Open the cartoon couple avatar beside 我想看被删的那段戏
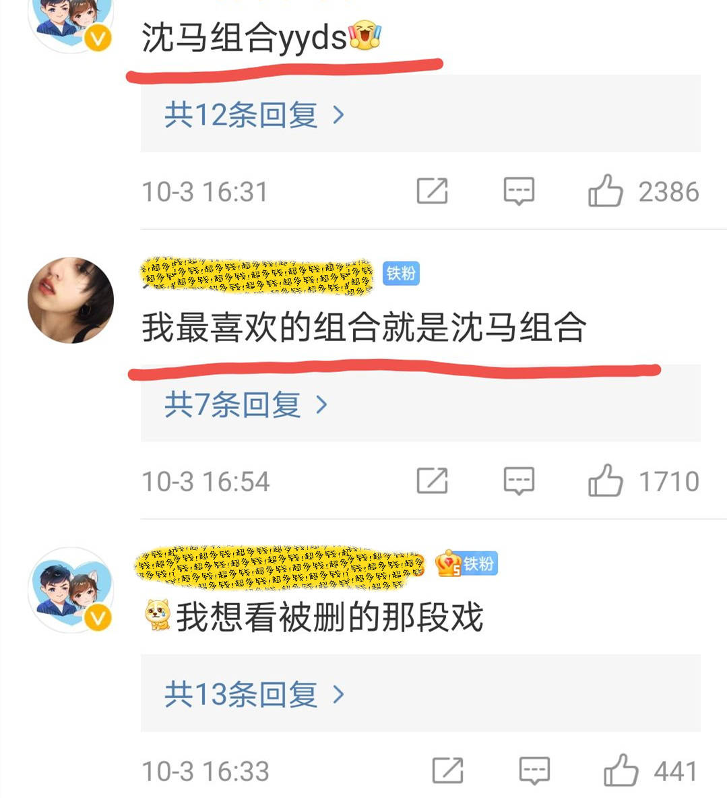727x798 pixels. 71,590
